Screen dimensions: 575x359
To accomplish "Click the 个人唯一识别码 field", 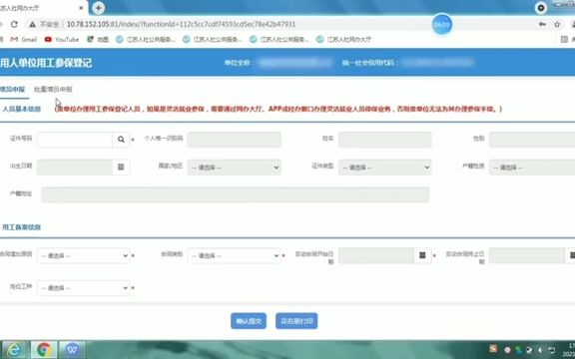I will pos(234,140).
